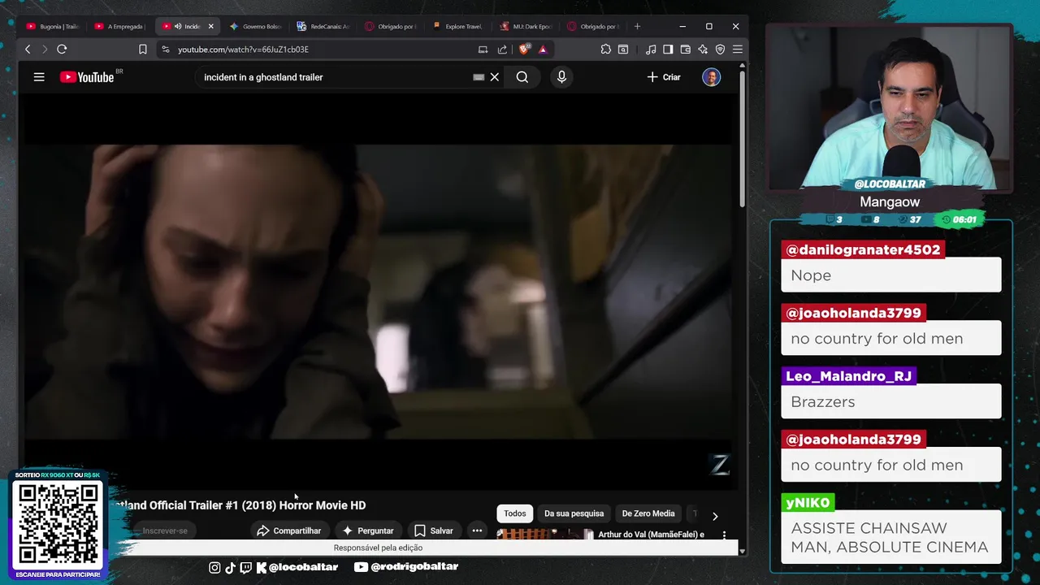Open the YouTube hamburger guide menu
The image size is (1040, 585).
click(x=39, y=77)
